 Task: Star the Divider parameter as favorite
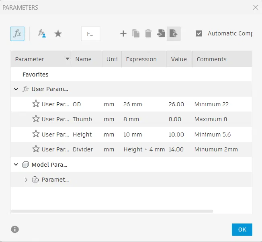36,149
